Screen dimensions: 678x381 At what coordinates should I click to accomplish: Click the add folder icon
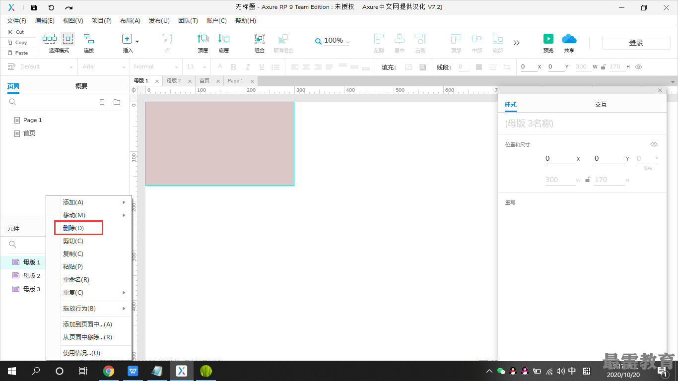click(117, 102)
